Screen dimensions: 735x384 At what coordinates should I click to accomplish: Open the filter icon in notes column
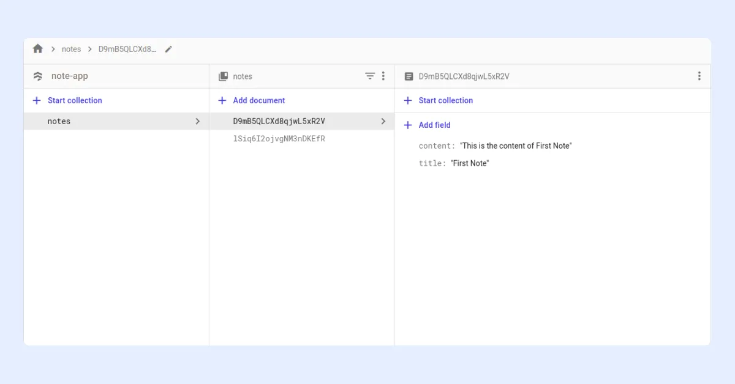point(370,76)
